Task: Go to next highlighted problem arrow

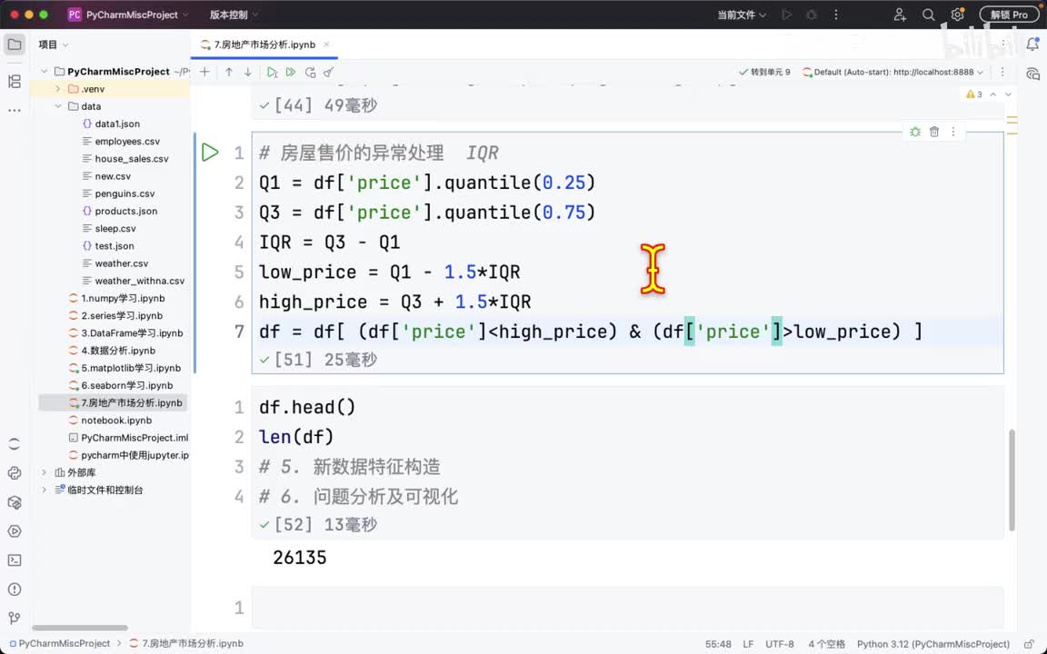Action: coord(1008,94)
